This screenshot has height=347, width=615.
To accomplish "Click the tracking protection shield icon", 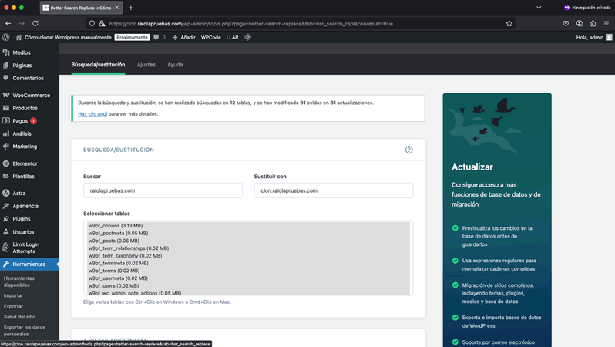I will [x=92, y=24].
